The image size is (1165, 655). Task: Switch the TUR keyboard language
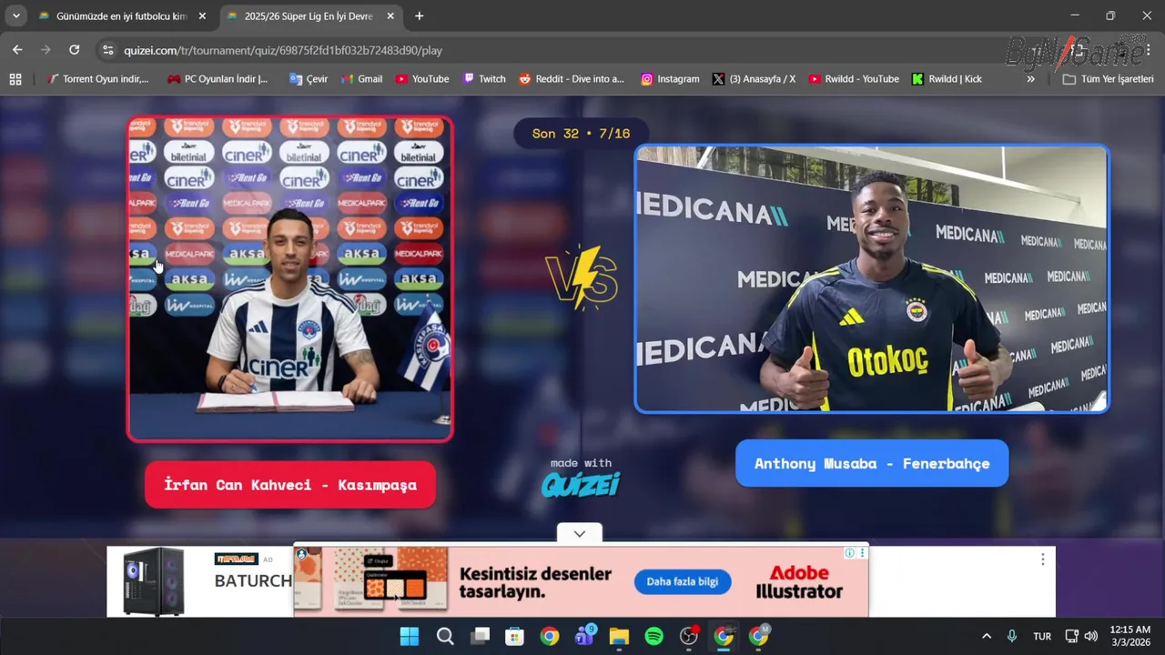pos(1042,636)
